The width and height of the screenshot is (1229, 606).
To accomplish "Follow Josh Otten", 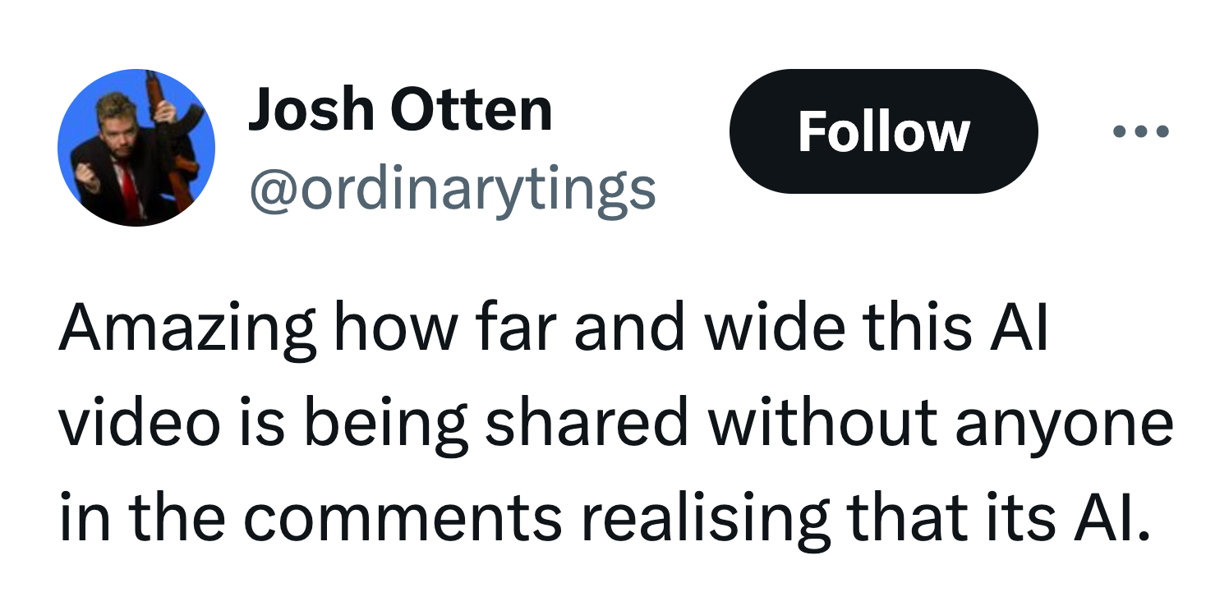I will click(x=884, y=131).
